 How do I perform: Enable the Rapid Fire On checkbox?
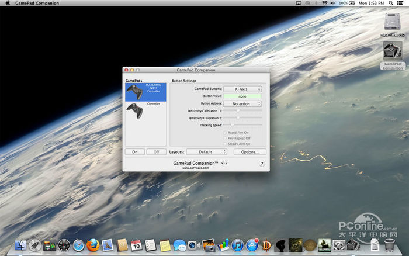coord(225,133)
